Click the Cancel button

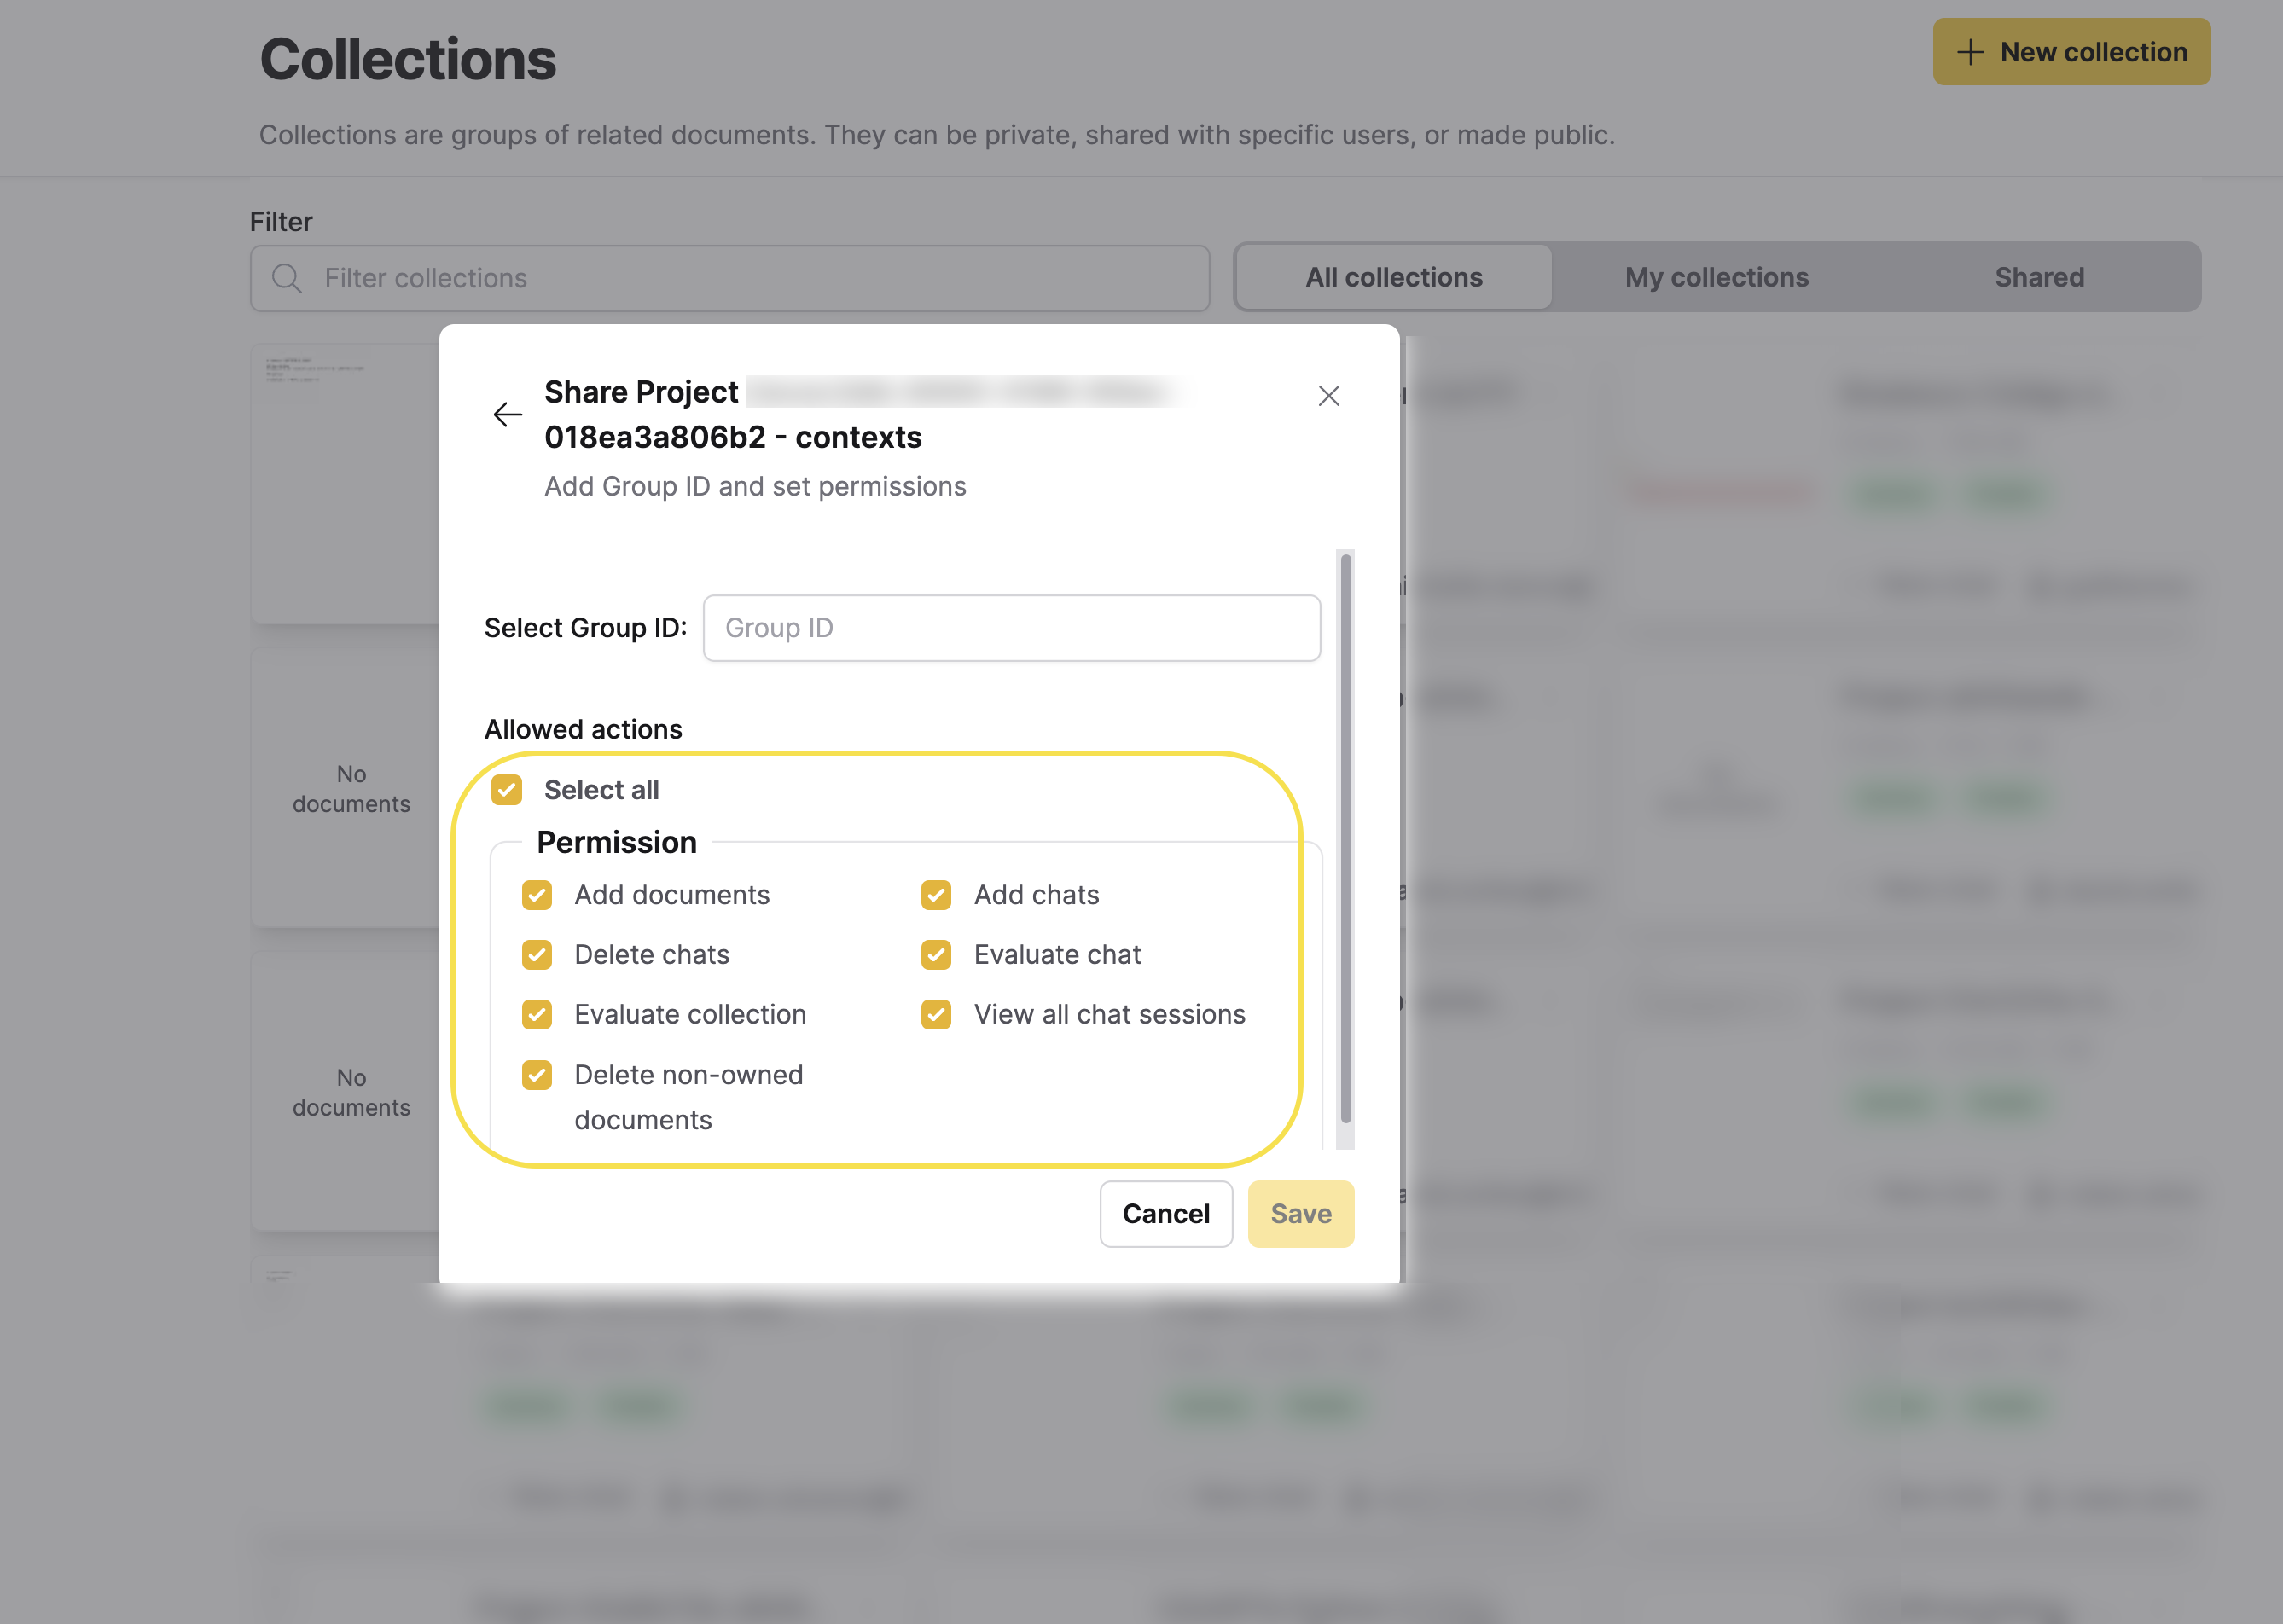point(1165,1213)
